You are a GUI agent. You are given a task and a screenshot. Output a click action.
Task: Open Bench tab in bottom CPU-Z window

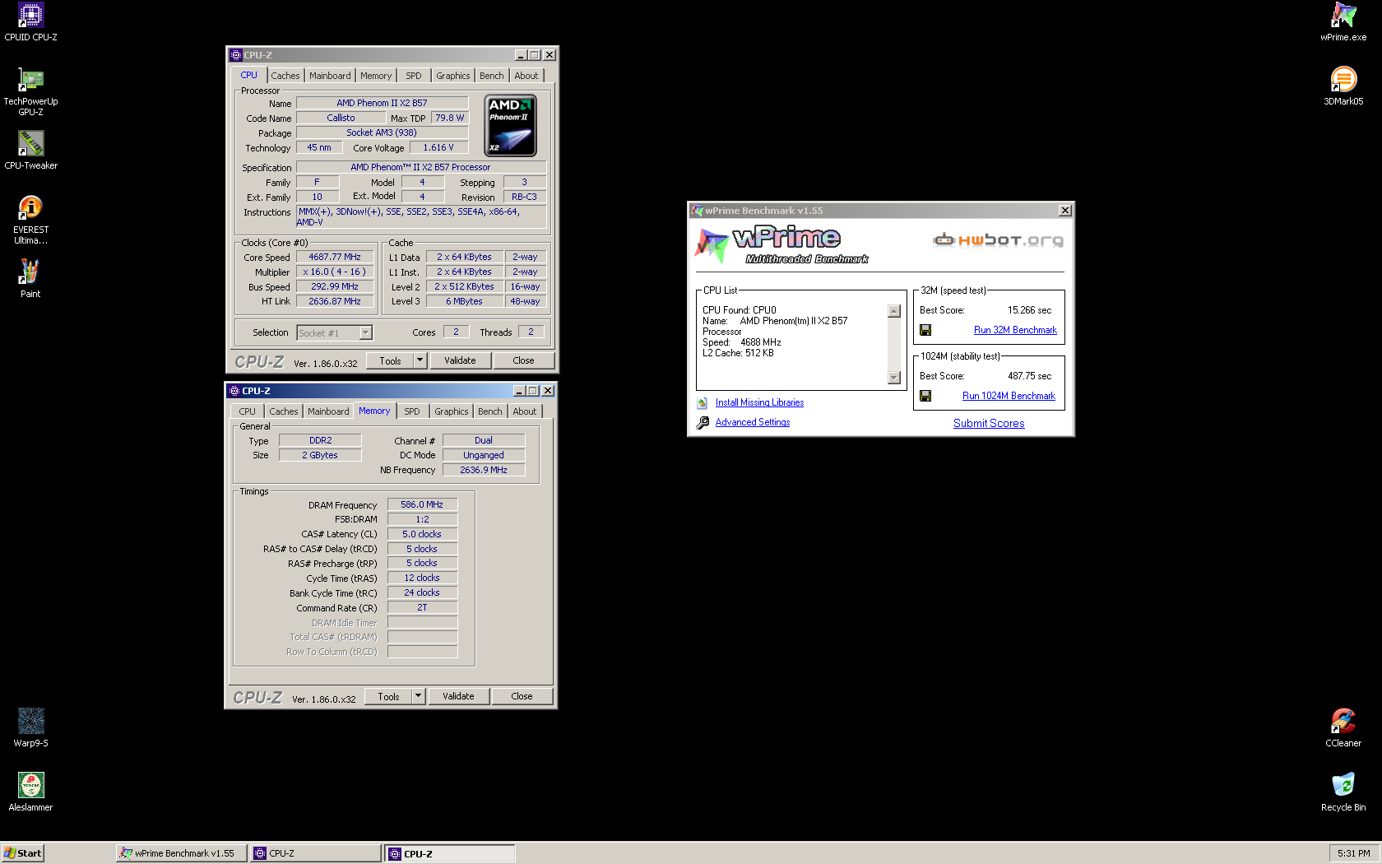click(x=490, y=411)
